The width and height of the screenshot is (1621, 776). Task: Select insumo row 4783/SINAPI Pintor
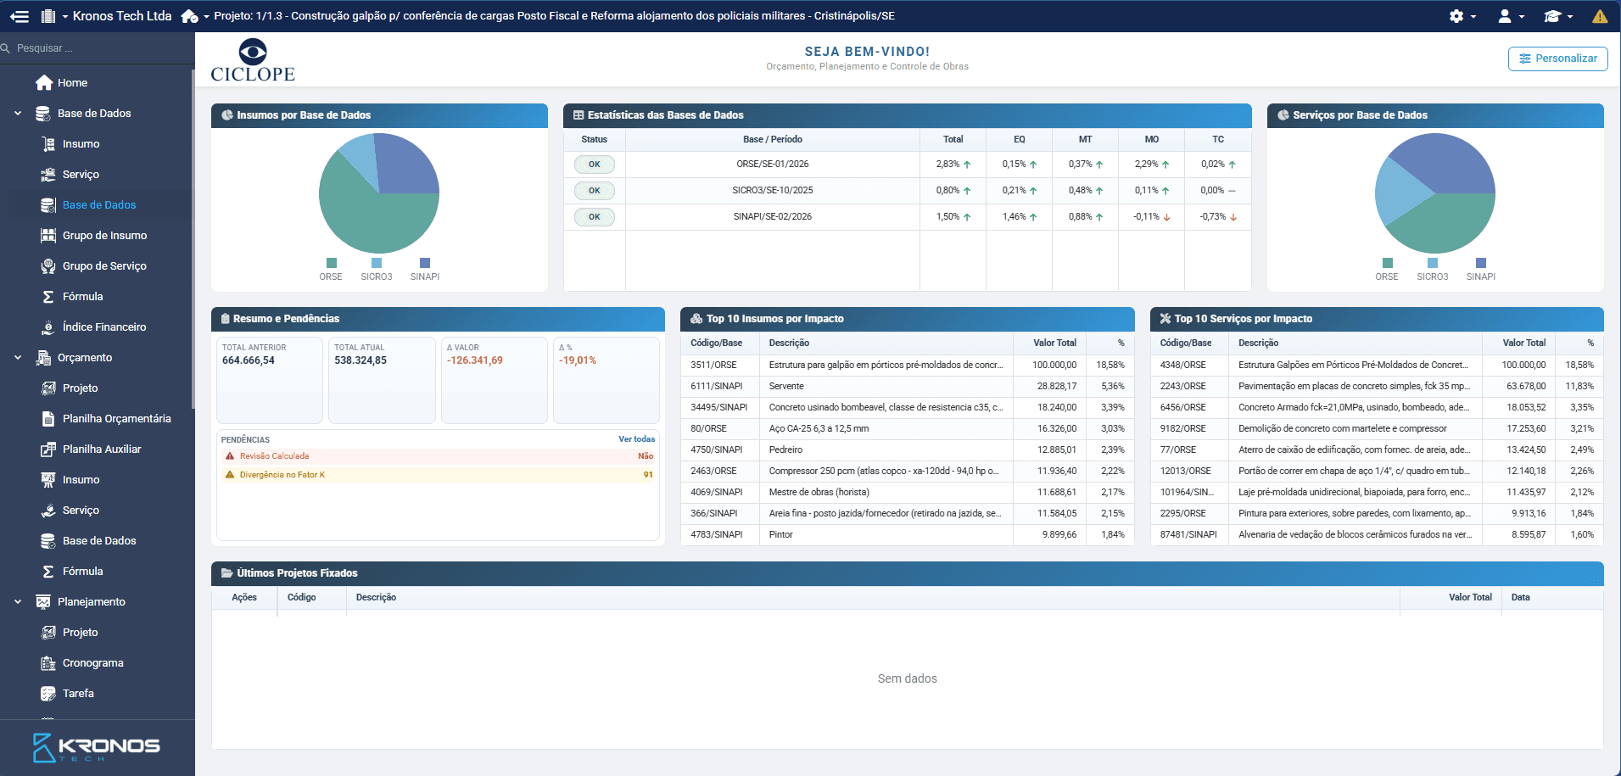908,534
